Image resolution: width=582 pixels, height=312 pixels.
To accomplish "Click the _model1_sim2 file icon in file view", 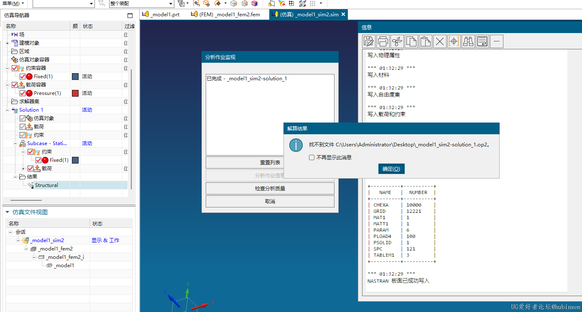I will click(26, 240).
